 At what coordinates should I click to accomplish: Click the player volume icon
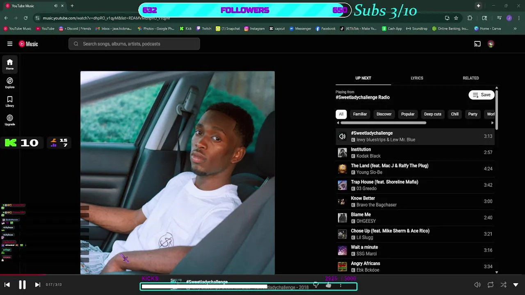click(x=477, y=285)
